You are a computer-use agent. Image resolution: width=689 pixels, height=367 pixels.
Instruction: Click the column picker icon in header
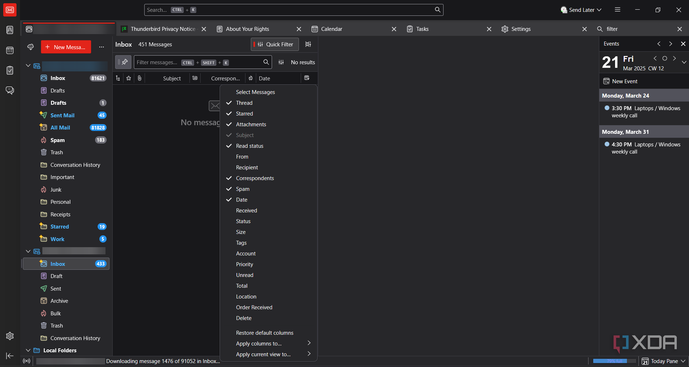tap(307, 78)
